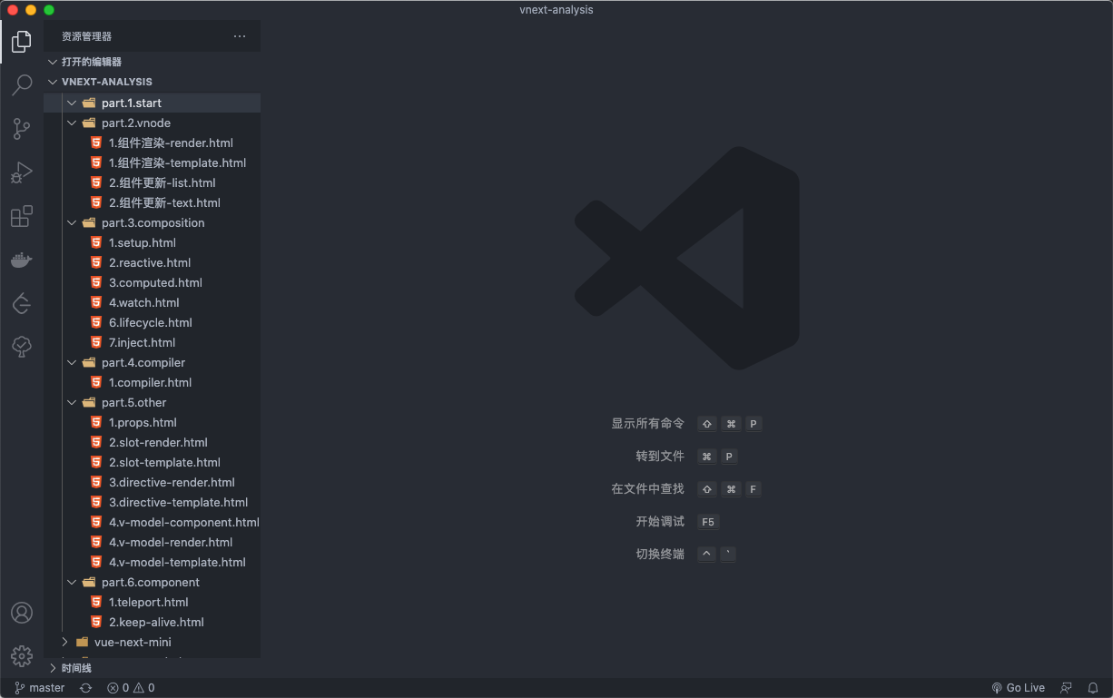Open 1.compiler.html file
This screenshot has width=1113, height=698.
pos(152,382)
